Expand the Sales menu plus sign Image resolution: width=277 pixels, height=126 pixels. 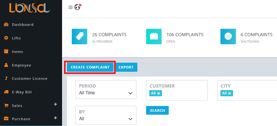pyautogui.click(x=56, y=104)
